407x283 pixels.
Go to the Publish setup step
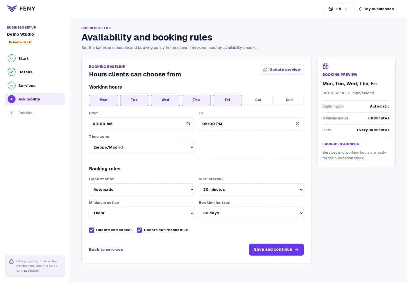tap(35, 113)
